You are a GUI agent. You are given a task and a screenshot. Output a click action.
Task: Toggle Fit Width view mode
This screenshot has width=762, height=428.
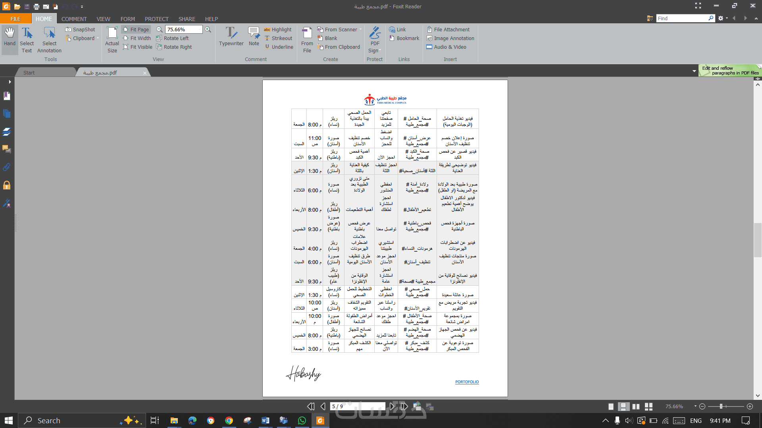tap(137, 38)
